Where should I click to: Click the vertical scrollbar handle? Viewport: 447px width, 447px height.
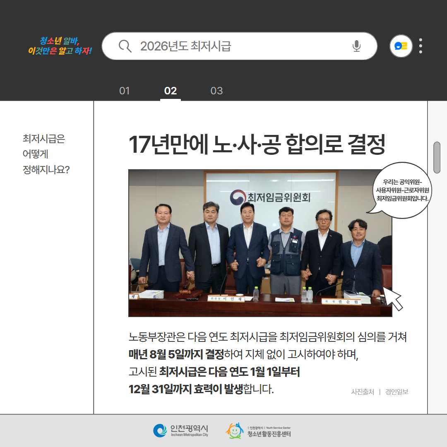tap(437, 157)
